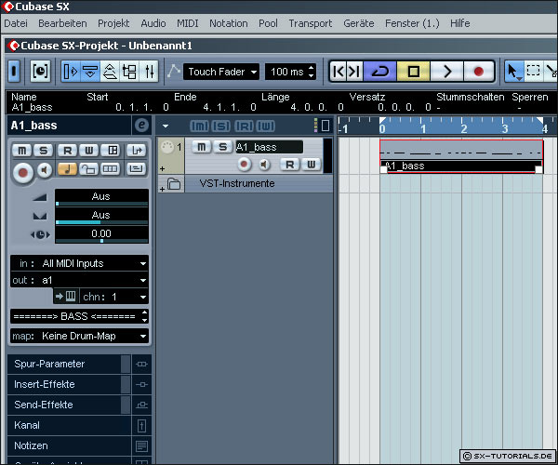Click the Stop transport button
The width and height of the screenshot is (558, 465).
tap(413, 72)
